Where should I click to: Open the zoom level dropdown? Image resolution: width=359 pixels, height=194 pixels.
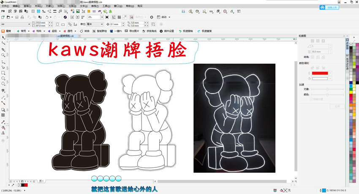point(102,17)
